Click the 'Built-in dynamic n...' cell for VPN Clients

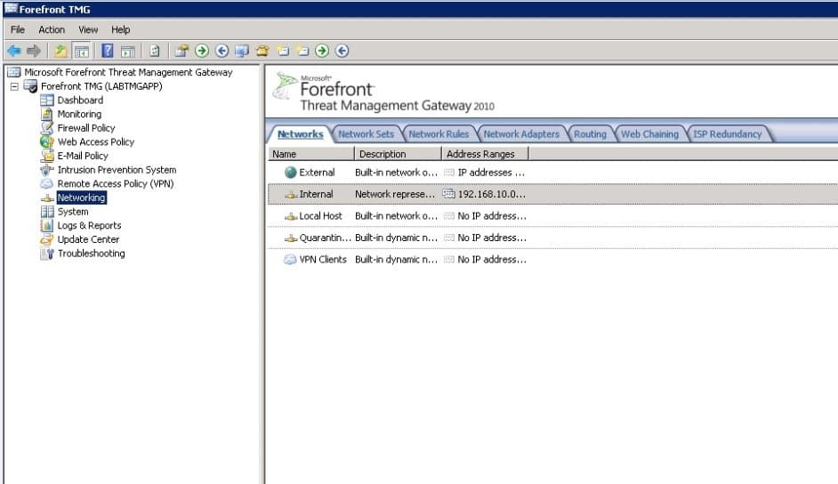396,260
